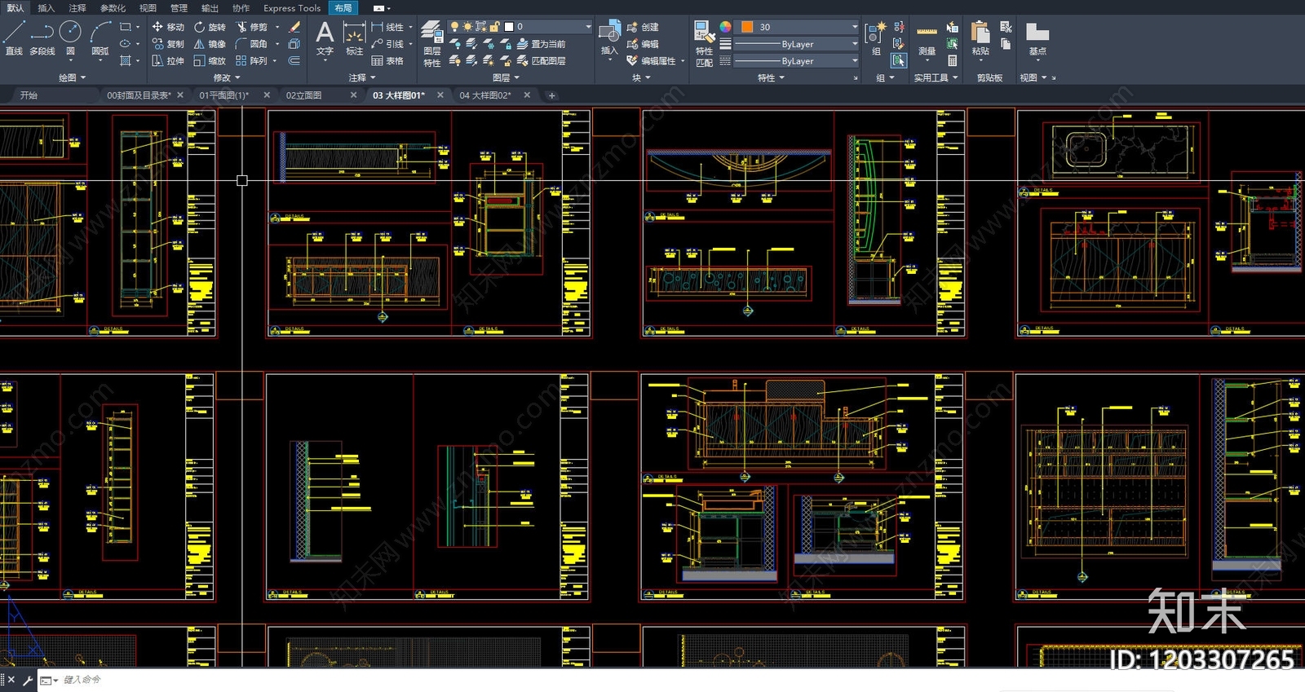Switch to the 02立面图 drawing tab
Screen dimensions: 1305x692
(x=304, y=95)
